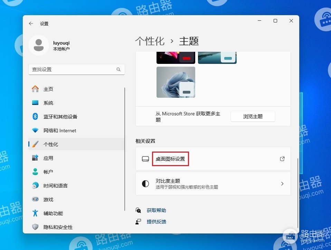Click the 主页 home icon
The image size is (331, 250).
[35, 89]
